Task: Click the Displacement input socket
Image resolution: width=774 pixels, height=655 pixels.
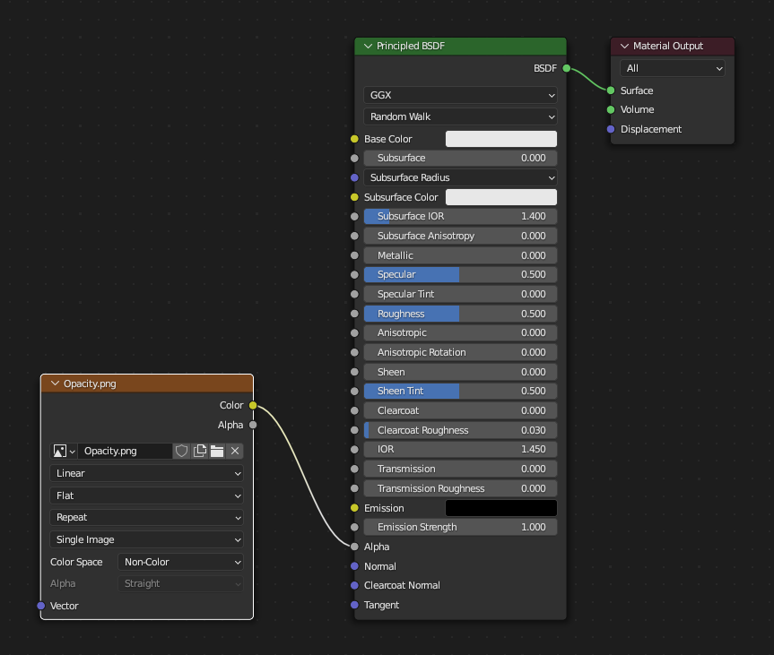Action: 611,129
